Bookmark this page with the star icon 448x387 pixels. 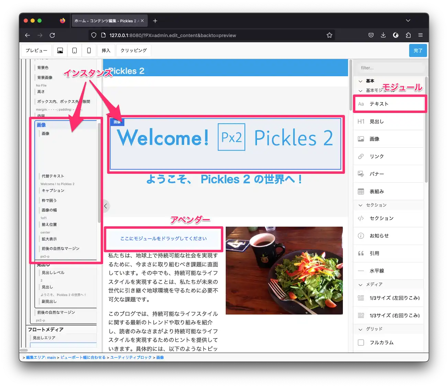(329, 35)
